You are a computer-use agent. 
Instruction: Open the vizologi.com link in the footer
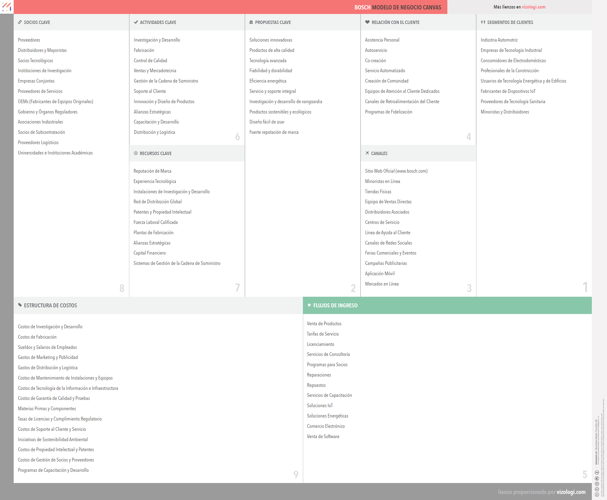(x=571, y=492)
